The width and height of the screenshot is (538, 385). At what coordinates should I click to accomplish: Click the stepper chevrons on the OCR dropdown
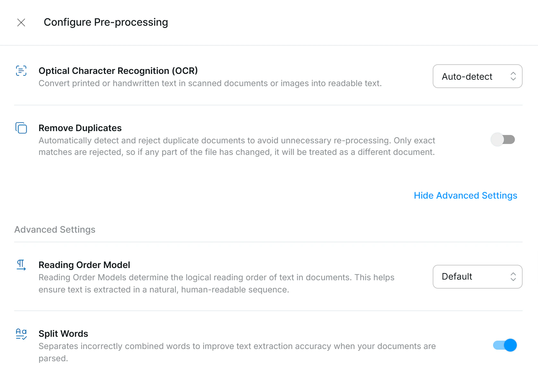point(513,76)
